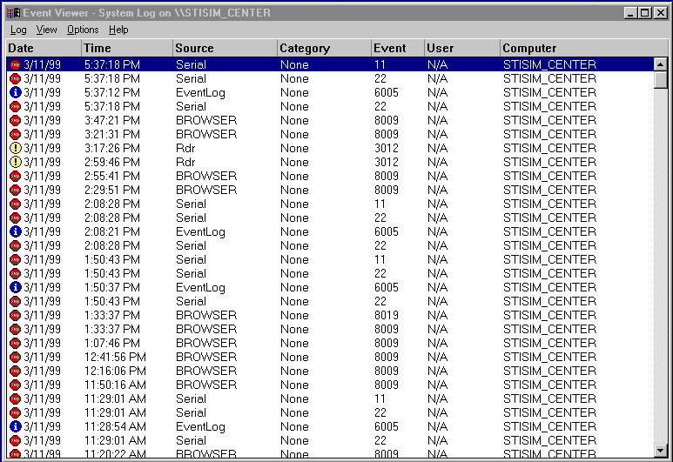Maximize the Event Viewer window
This screenshot has height=462, width=673.
(644, 13)
